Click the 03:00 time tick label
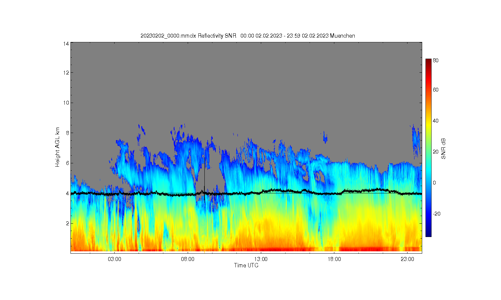The image size is (501, 300). click(x=115, y=259)
